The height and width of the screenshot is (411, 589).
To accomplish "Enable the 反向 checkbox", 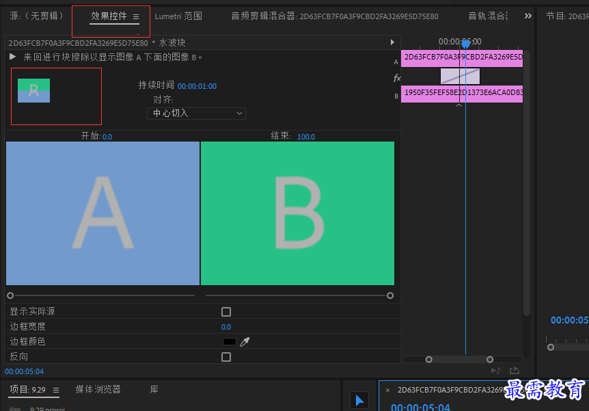I will pyautogui.click(x=226, y=357).
